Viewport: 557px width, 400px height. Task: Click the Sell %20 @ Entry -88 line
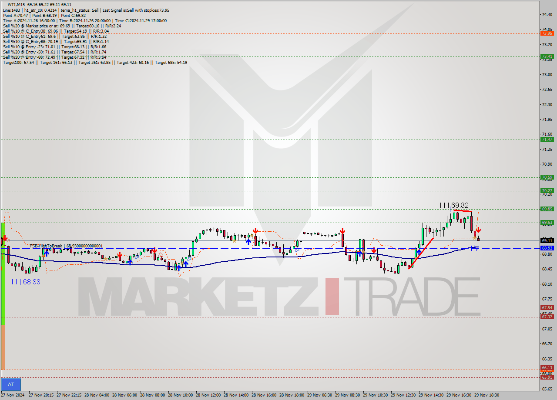click(54, 57)
